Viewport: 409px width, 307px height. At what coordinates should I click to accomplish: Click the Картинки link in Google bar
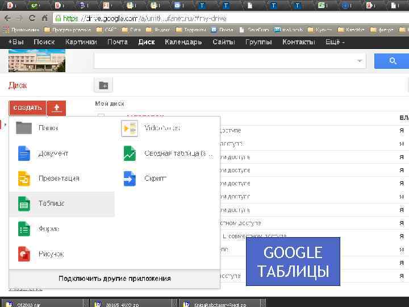click(x=81, y=42)
